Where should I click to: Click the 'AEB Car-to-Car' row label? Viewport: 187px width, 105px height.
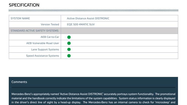50,37
